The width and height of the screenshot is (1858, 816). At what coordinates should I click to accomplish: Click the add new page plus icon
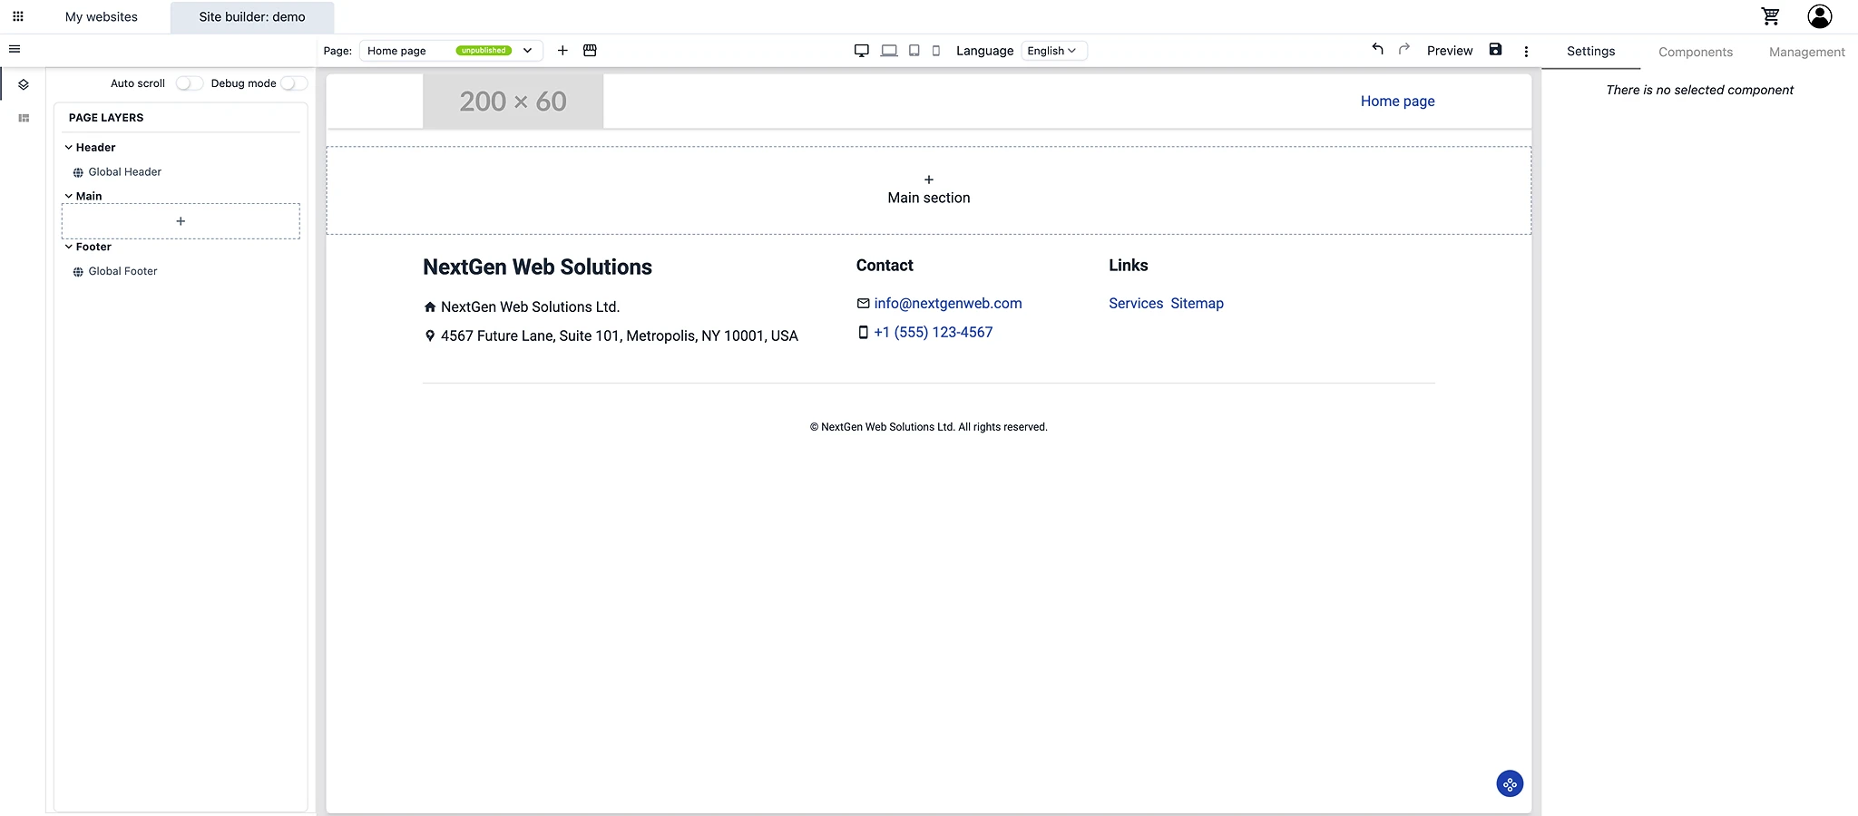click(x=562, y=51)
